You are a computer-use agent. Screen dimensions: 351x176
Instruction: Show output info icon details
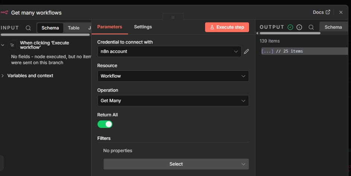point(299,27)
